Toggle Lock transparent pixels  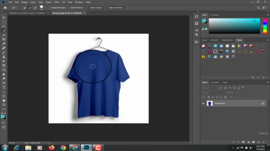[x=209, y=97]
